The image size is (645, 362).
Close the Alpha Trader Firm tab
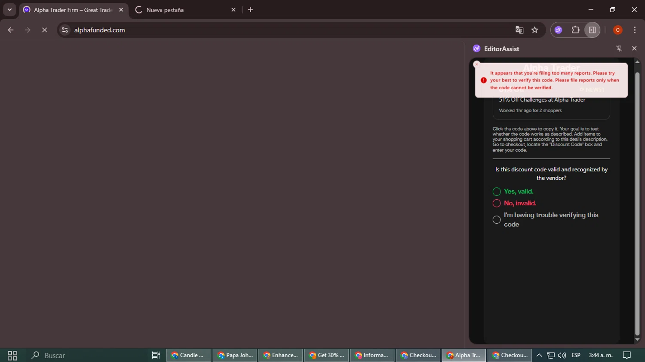(121, 10)
